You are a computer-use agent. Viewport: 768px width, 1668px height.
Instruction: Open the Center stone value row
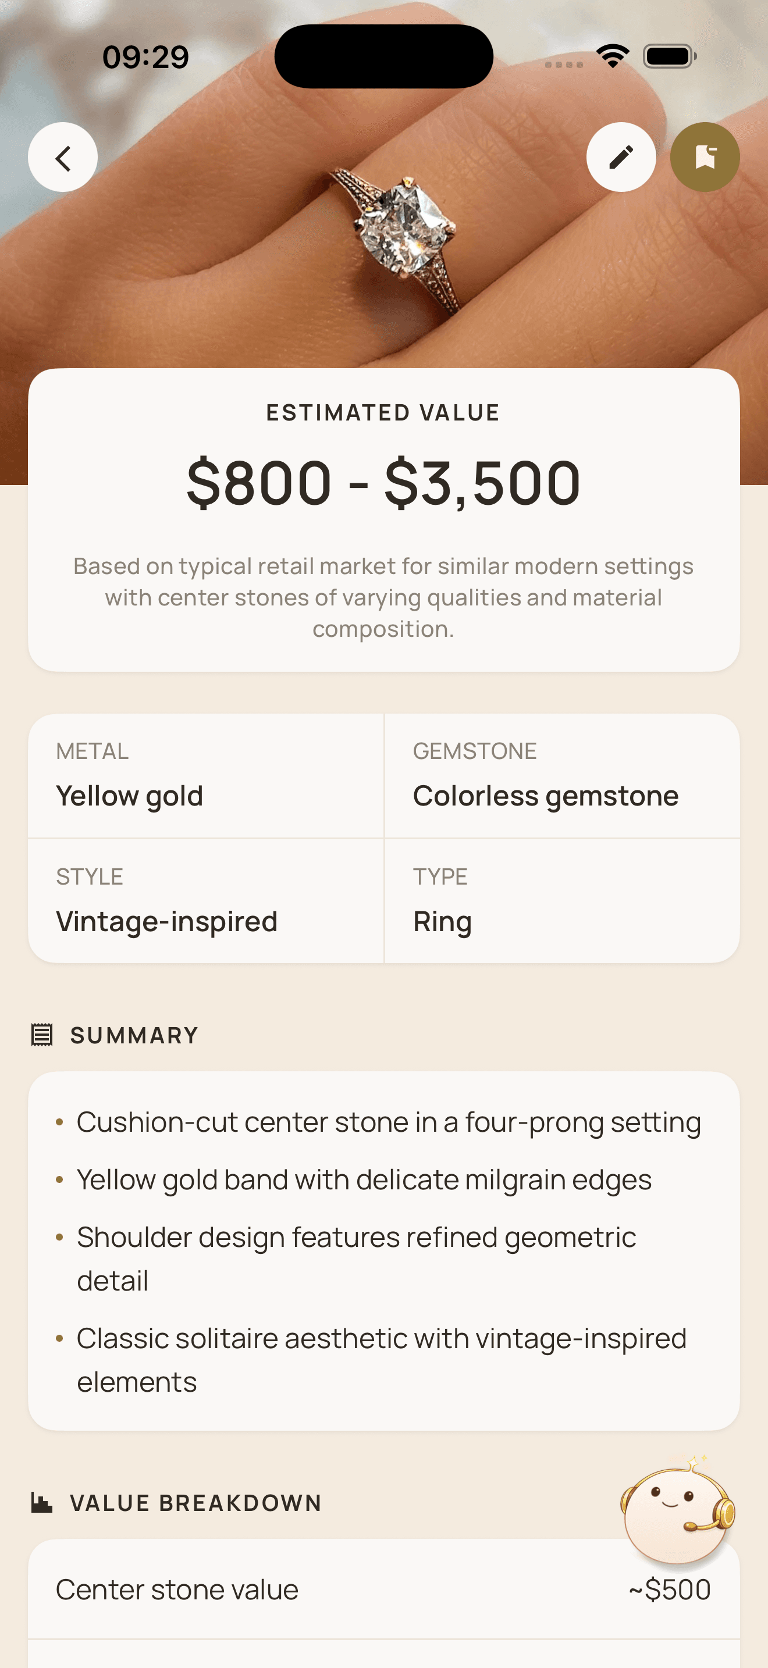(384, 1589)
